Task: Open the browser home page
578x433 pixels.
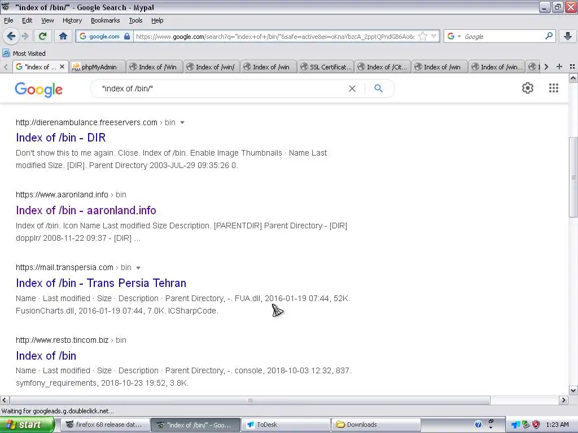Action: pos(63,36)
